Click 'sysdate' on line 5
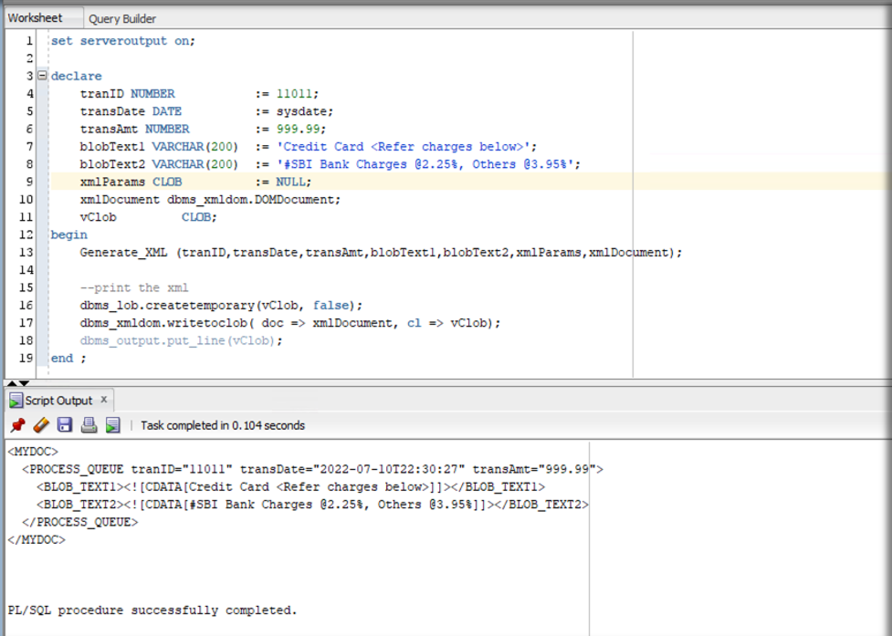This screenshot has height=636, width=892. coord(301,111)
